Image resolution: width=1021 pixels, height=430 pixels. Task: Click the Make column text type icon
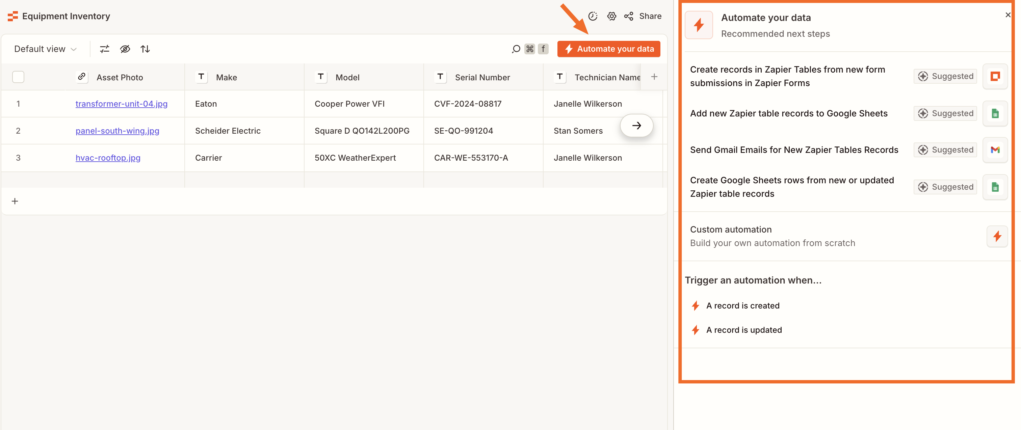pyautogui.click(x=201, y=77)
